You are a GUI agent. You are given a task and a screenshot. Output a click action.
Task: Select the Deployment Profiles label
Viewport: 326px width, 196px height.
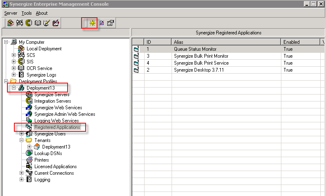click(x=38, y=81)
